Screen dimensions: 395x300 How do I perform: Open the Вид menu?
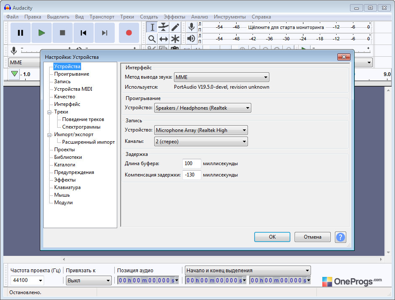pos(79,17)
